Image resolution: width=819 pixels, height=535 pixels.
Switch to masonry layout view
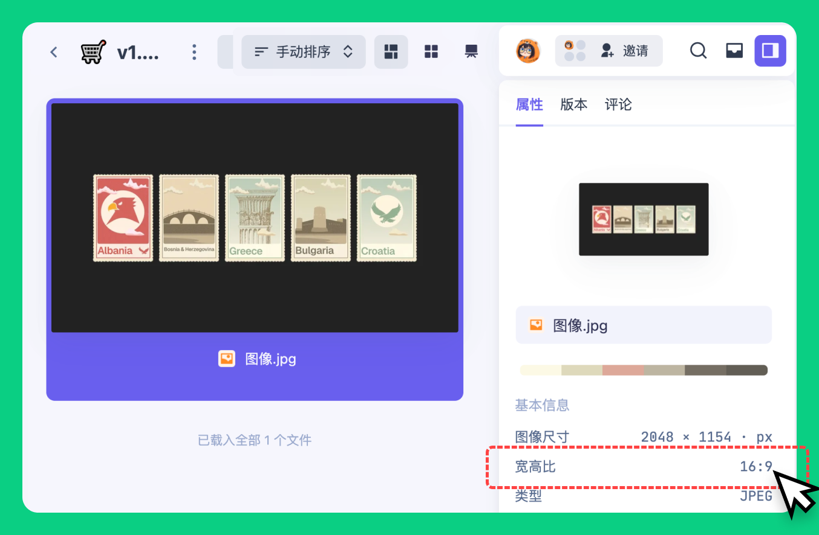391,52
